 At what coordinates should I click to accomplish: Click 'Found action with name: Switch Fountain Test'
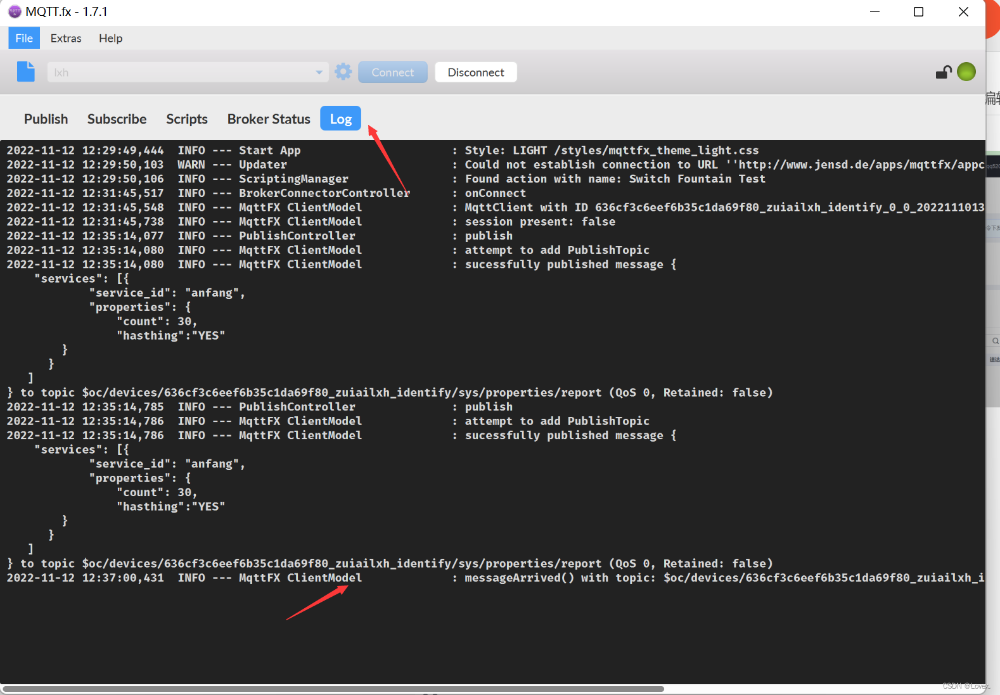click(x=615, y=179)
